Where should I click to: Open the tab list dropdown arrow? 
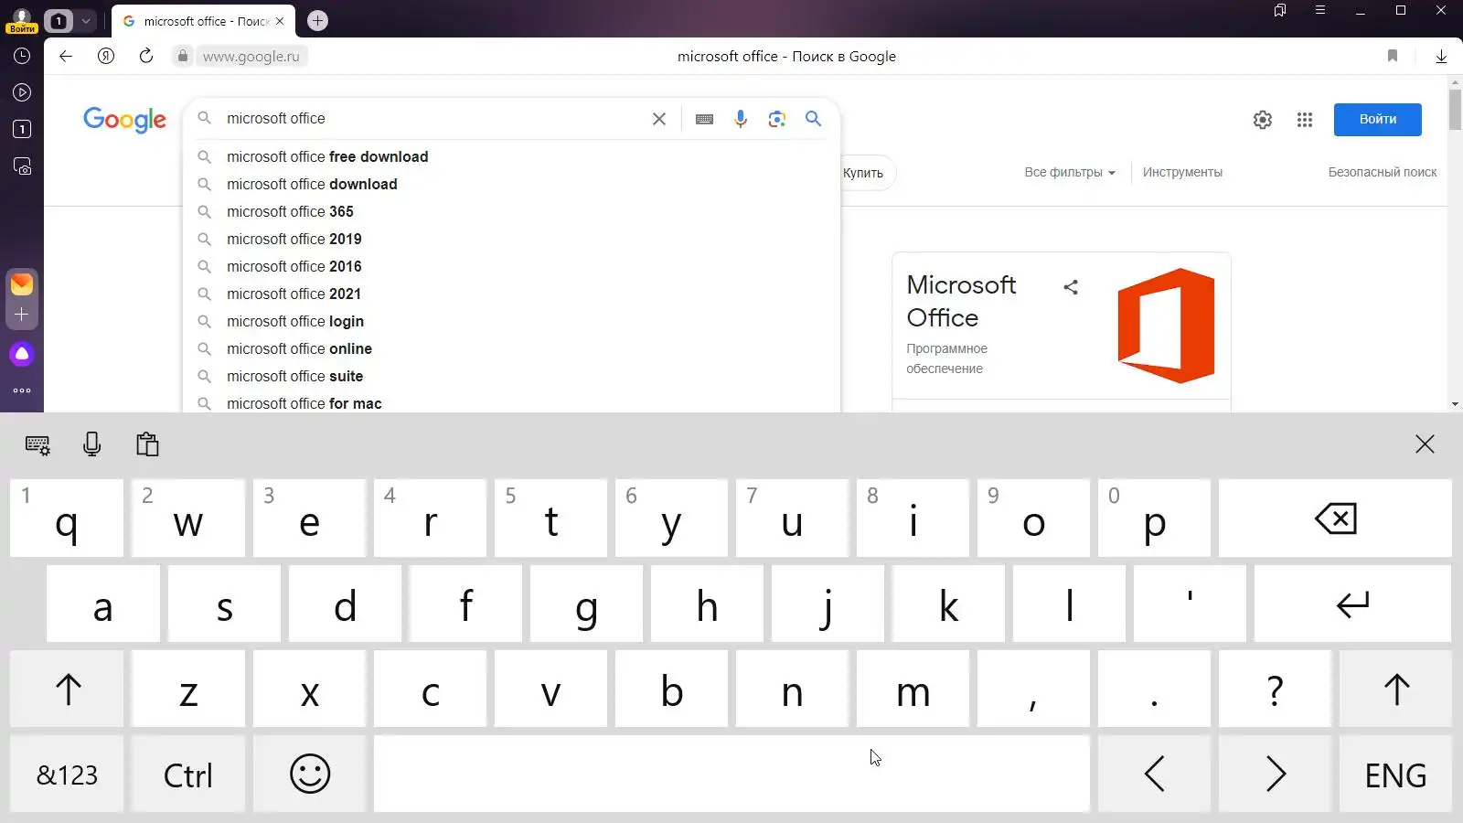pos(86,20)
